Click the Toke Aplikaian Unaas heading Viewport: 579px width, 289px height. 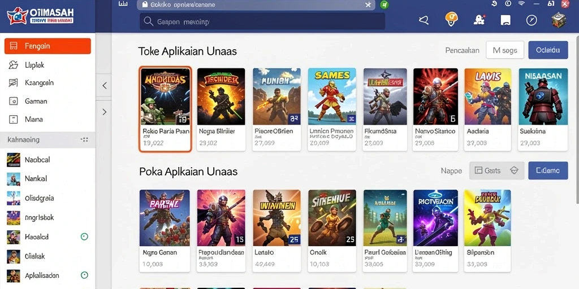[x=188, y=51]
